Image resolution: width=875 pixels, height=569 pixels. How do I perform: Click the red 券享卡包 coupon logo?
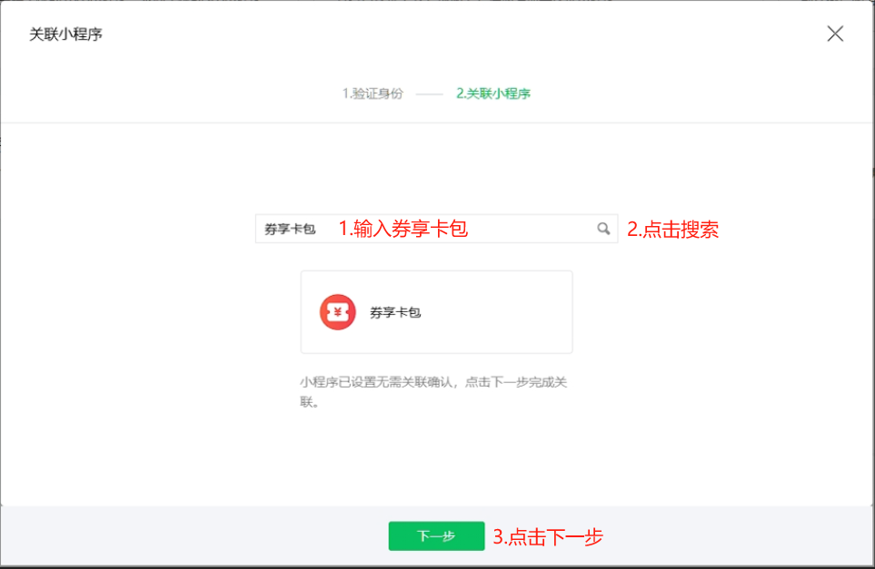point(337,312)
